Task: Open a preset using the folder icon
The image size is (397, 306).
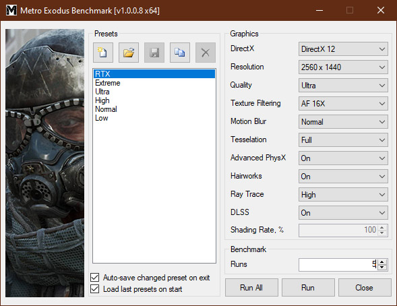Action: tap(129, 53)
